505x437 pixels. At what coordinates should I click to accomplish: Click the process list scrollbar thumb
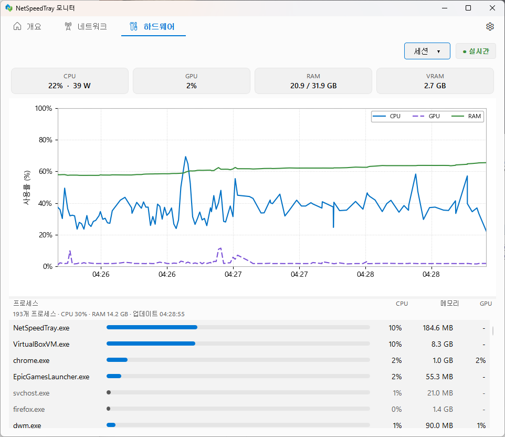(x=493, y=331)
